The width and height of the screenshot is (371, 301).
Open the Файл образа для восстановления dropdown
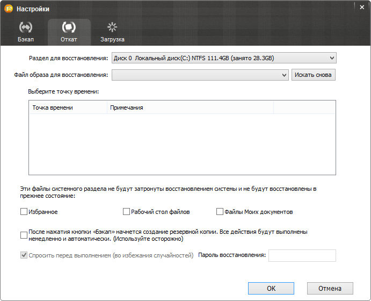pyautogui.click(x=200, y=75)
